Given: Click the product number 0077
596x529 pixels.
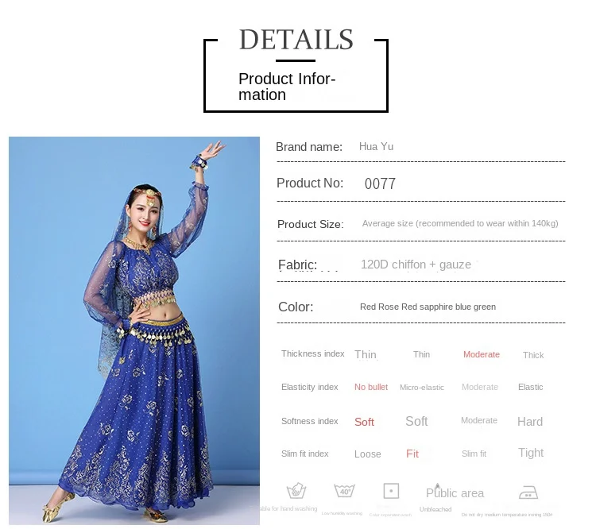Looking at the screenshot, I should coord(380,184).
